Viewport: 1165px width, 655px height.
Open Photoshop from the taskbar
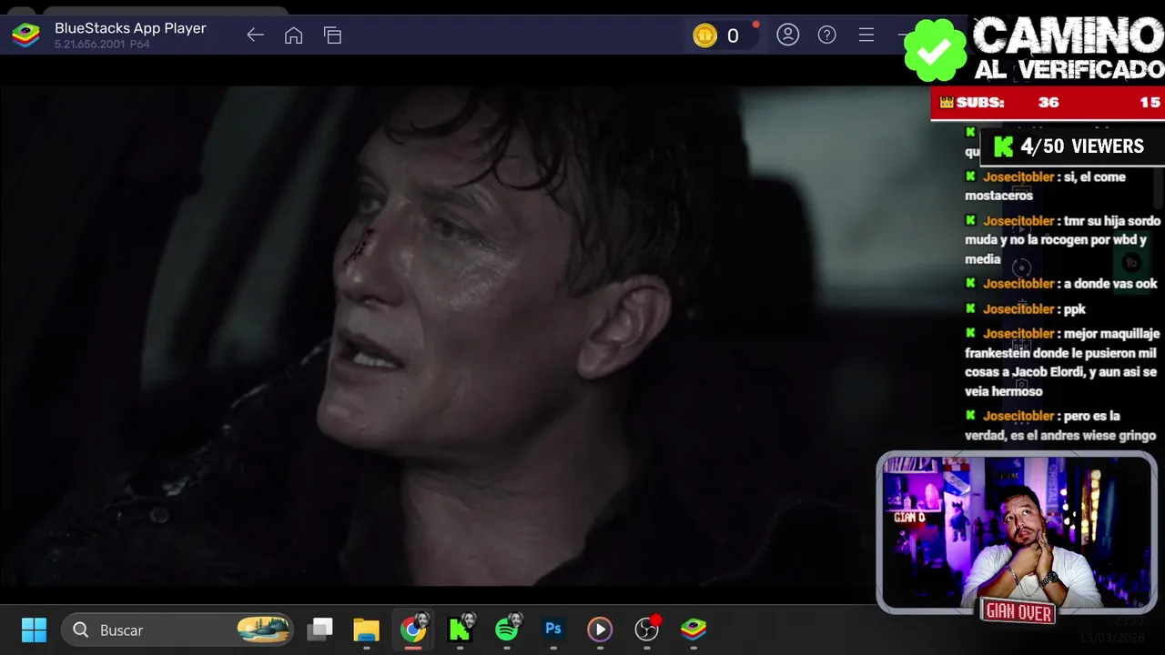pos(552,630)
